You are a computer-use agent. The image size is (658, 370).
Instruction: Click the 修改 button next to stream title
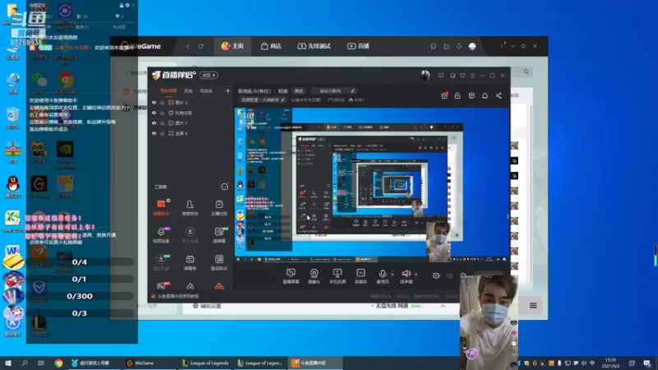299,91
